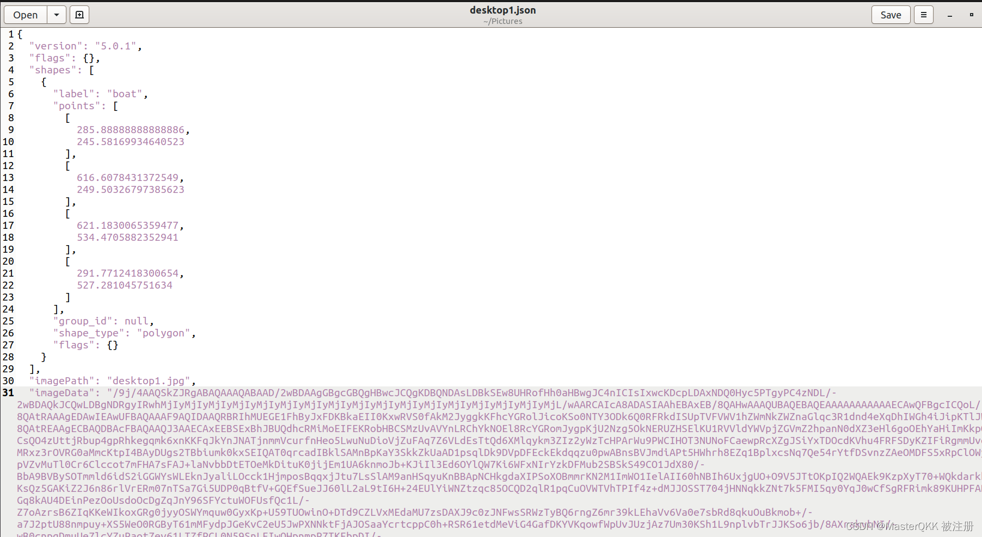Click the value 249.50326797385623
Viewport: 982px width, 537px height.
click(131, 190)
